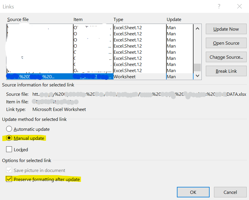Image resolution: width=249 pixels, height=200 pixels.
Task: Open the linked source file
Action: point(226,43)
